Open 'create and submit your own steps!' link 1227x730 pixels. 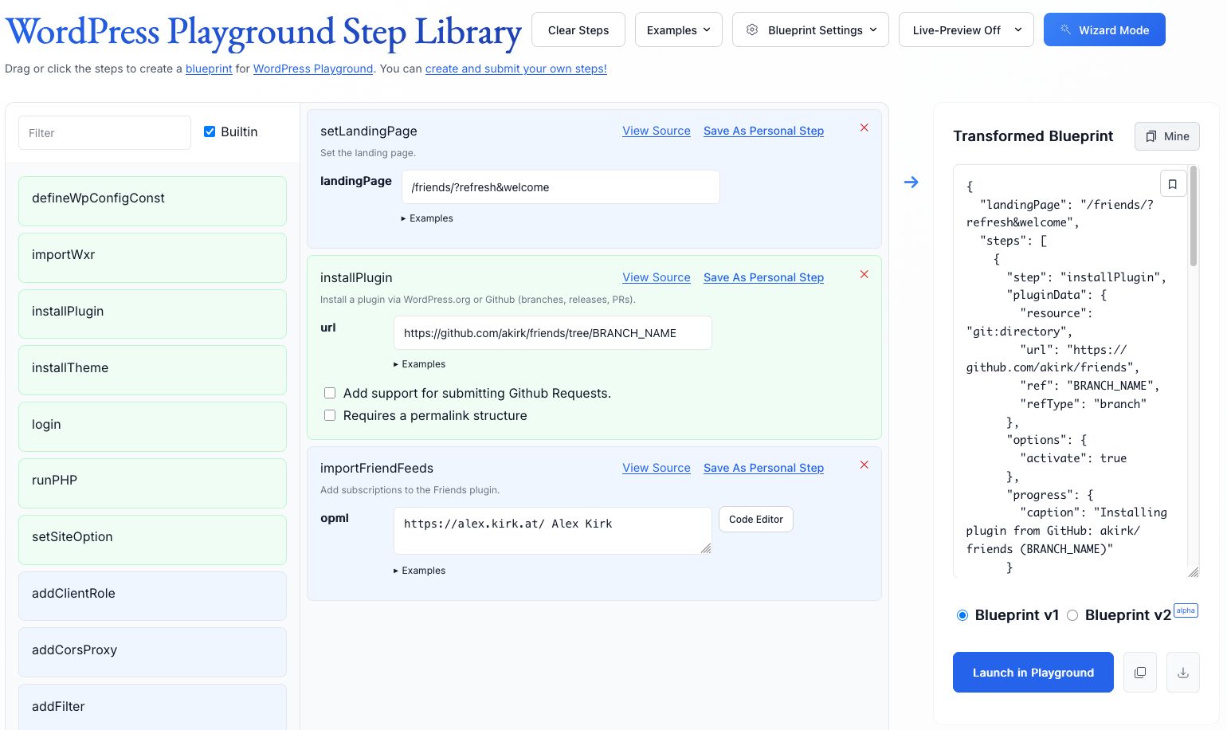point(516,69)
